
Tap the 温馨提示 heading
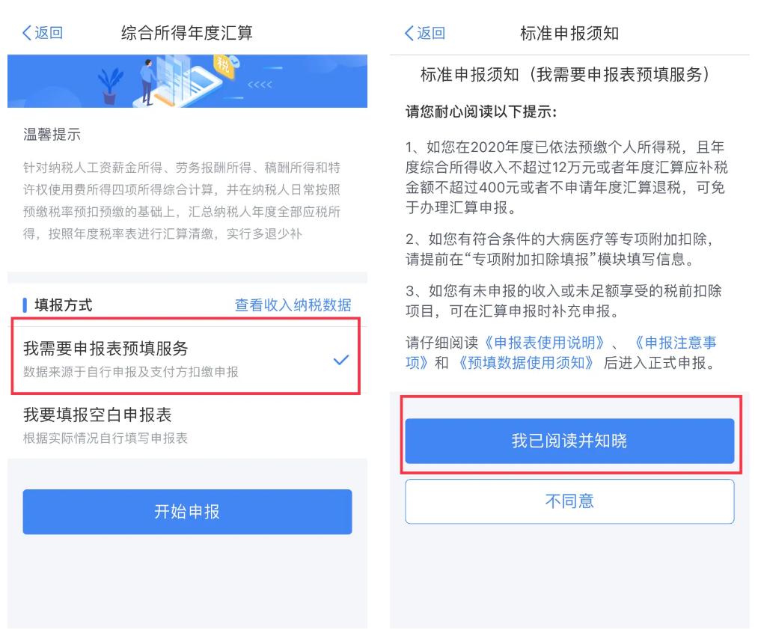pyautogui.click(x=52, y=135)
